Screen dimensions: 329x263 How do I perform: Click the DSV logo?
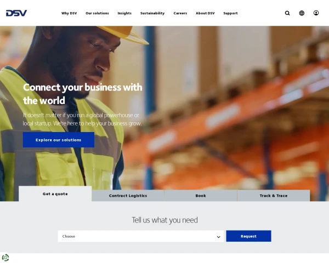[16, 13]
